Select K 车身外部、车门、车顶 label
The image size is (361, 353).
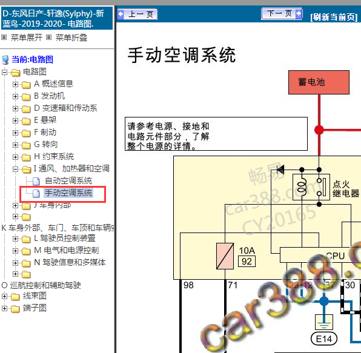[x=58, y=228]
